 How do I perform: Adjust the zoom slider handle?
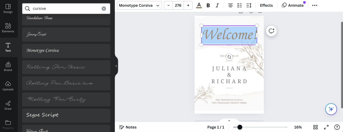240,127
